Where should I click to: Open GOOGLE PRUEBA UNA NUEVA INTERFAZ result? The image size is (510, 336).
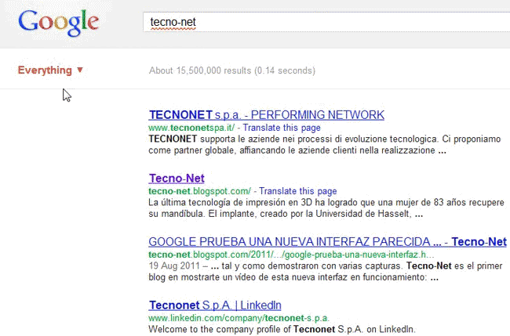tap(327, 242)
